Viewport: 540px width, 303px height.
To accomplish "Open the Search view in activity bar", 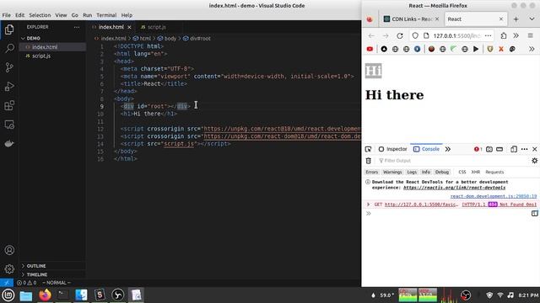I will tap(9, 49).
